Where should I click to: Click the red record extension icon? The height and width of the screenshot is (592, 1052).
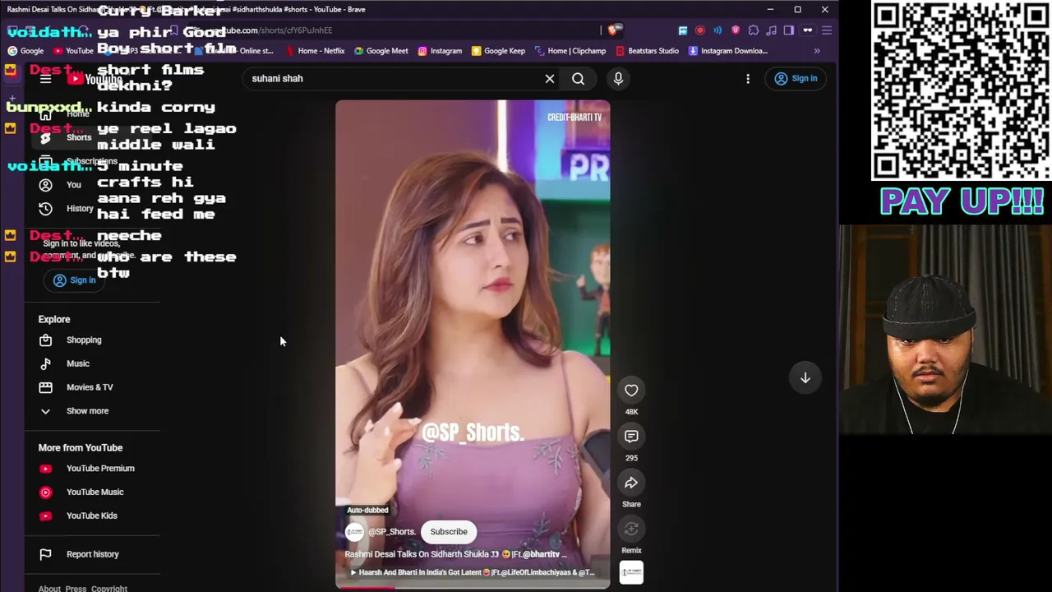click(700, 30)
